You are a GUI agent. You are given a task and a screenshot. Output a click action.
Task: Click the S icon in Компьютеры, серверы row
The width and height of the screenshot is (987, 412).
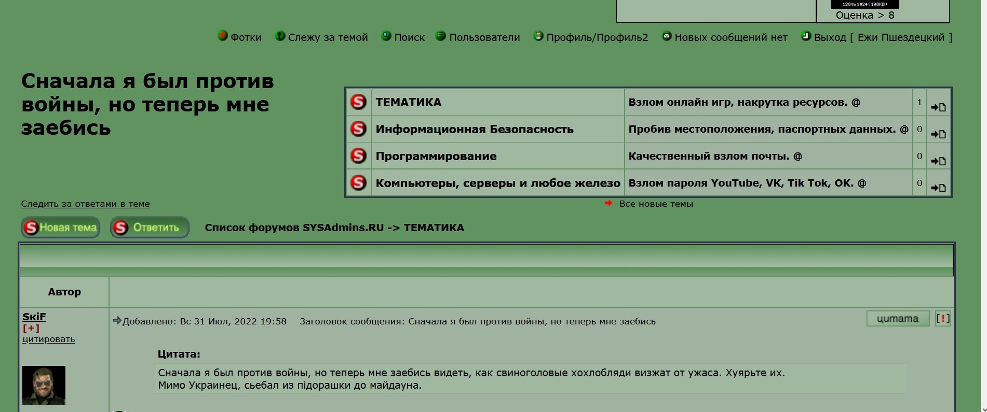point(358,183)
